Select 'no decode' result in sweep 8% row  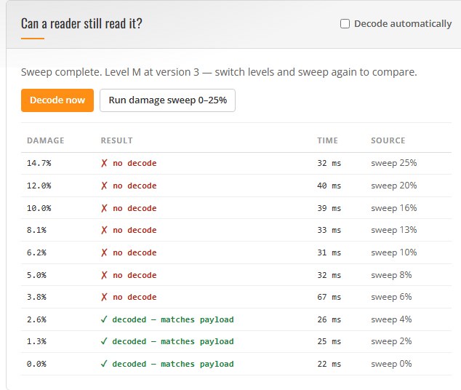click(129, 275)
